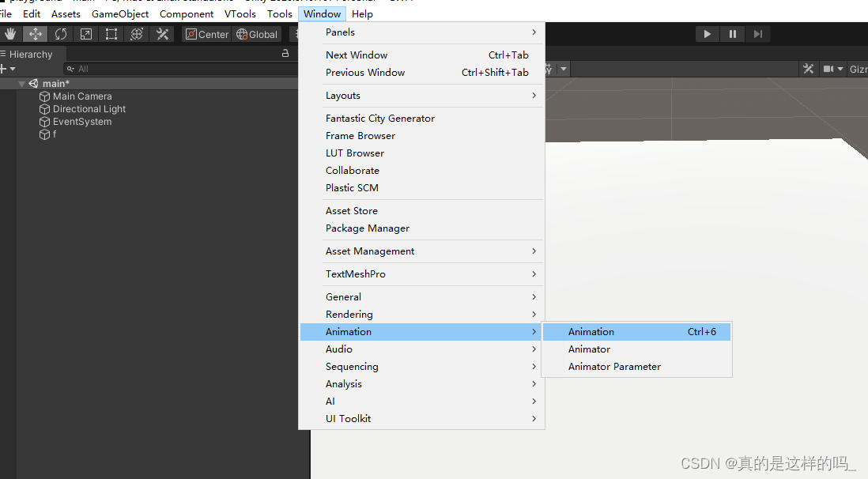
Task: Expand Audio submenu
Action: click(x=422, y=349)
